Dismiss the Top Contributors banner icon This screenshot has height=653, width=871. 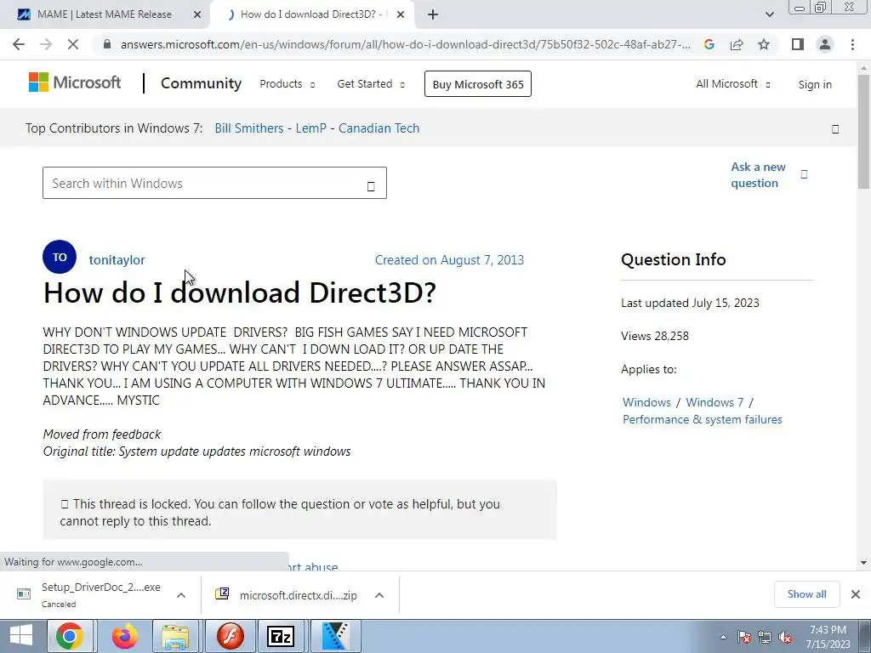coord(835,129)
